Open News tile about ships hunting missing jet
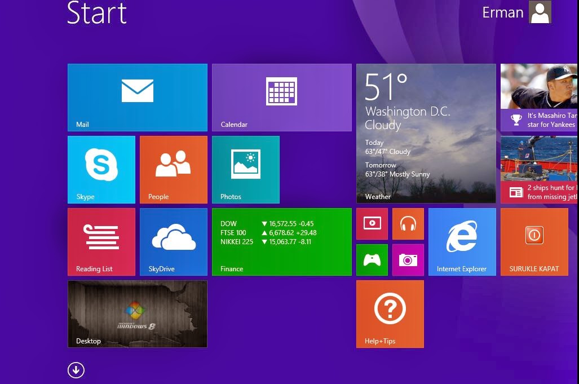This screenshot has width=579, height=384. (x=539, y=170)
